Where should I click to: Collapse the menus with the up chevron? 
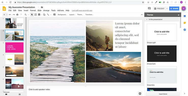click(142, 15)
